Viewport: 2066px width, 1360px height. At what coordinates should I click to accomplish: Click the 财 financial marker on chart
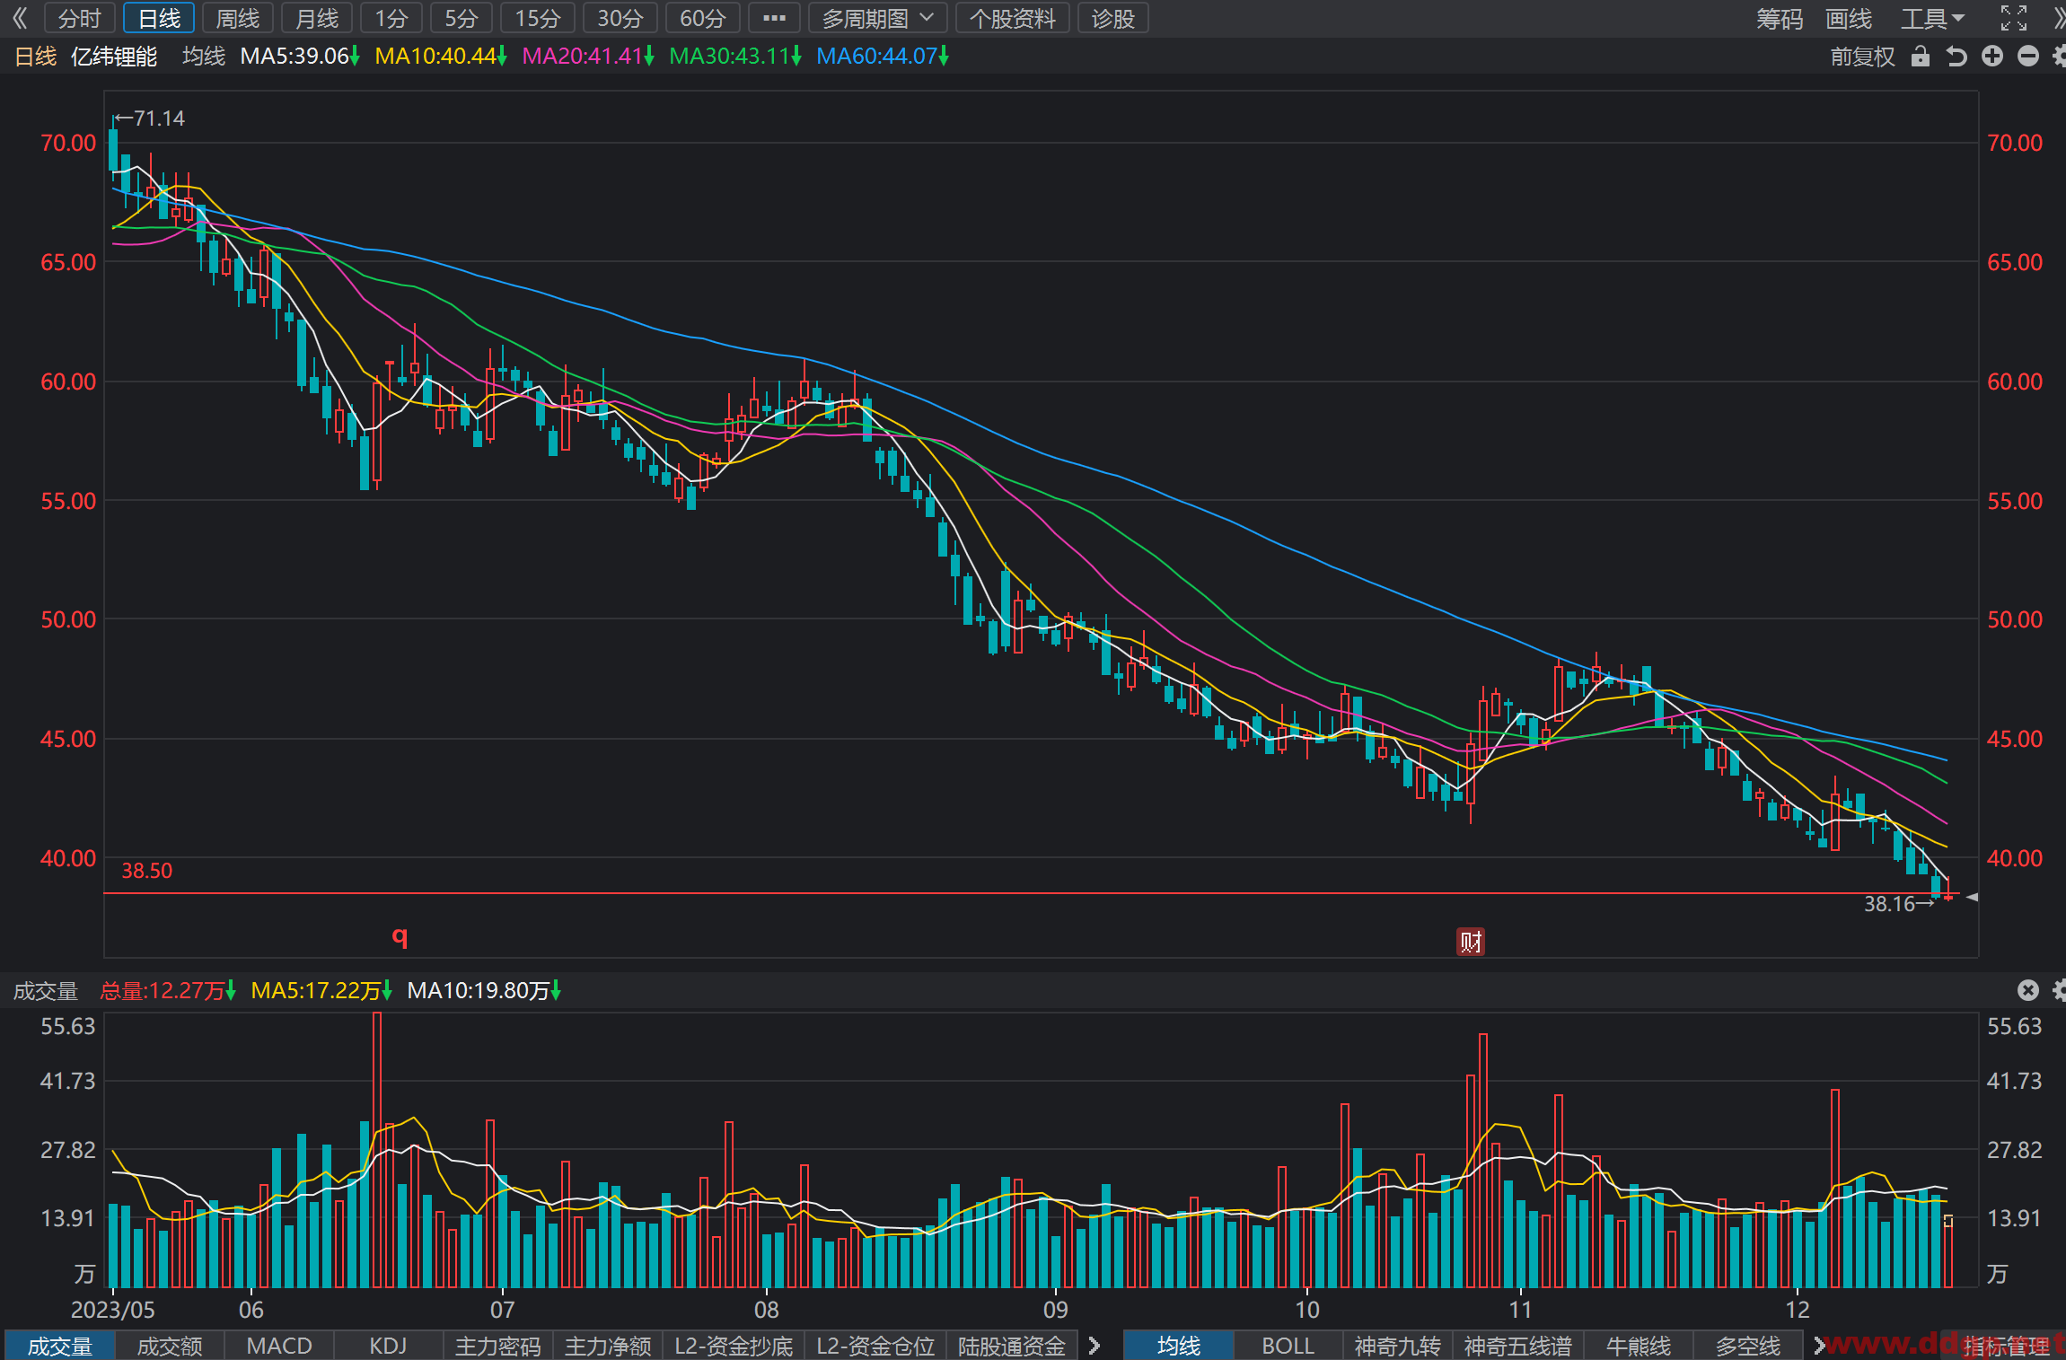tap(1470, 942)
